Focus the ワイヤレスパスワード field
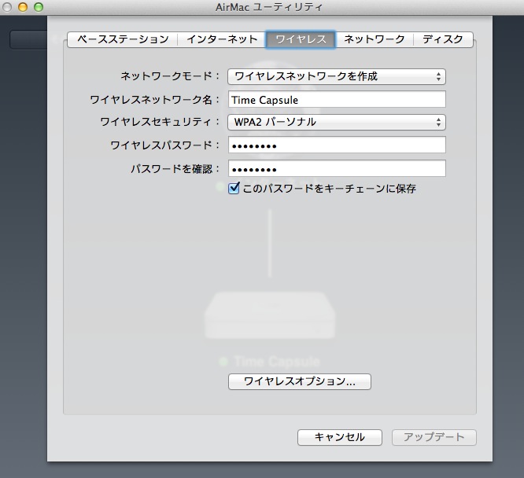 coord(337,145)
